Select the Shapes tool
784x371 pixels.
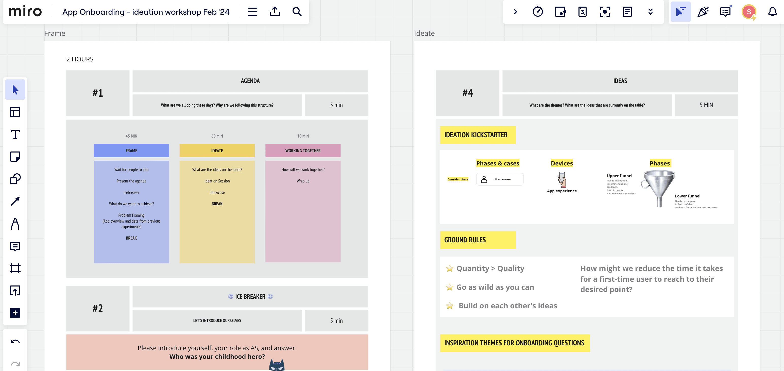15,179
